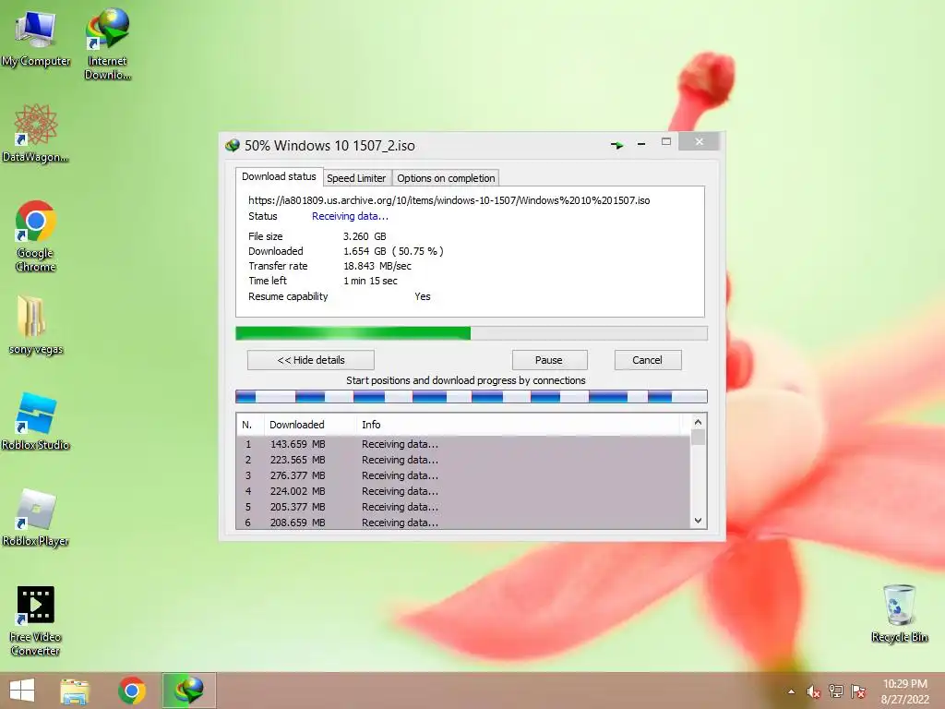Maximize the download dialog

[666, 141]
